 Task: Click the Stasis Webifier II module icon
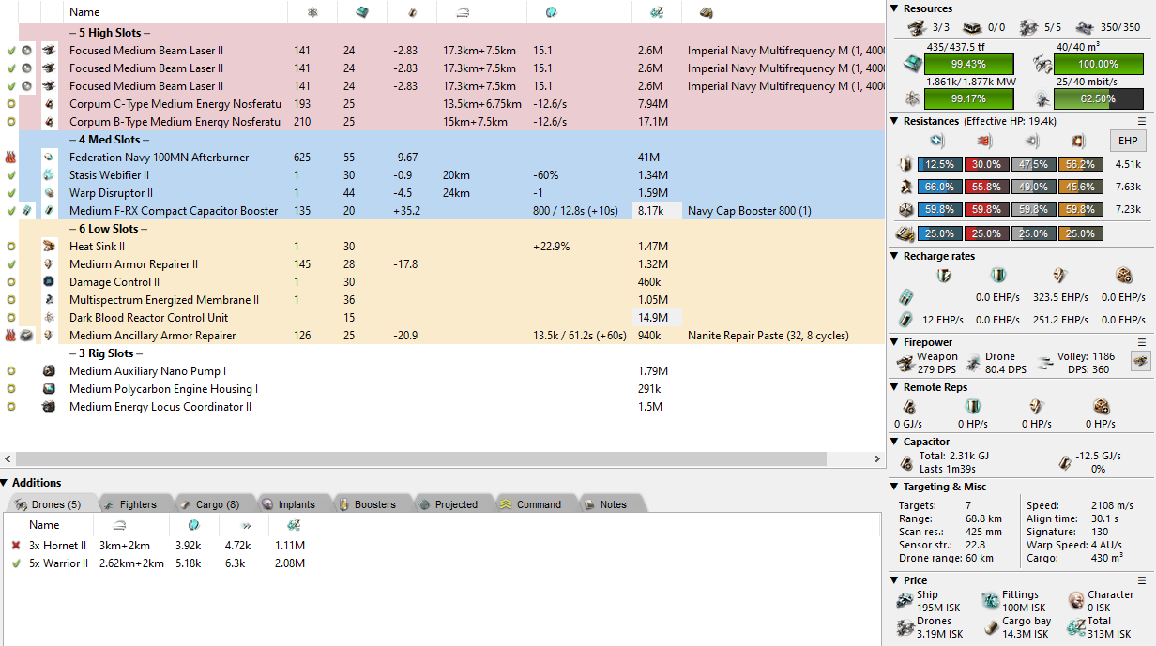49,175
